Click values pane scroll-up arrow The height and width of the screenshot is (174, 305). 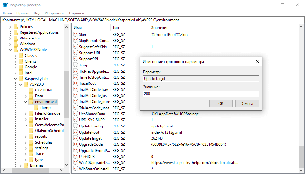(301, 27)
